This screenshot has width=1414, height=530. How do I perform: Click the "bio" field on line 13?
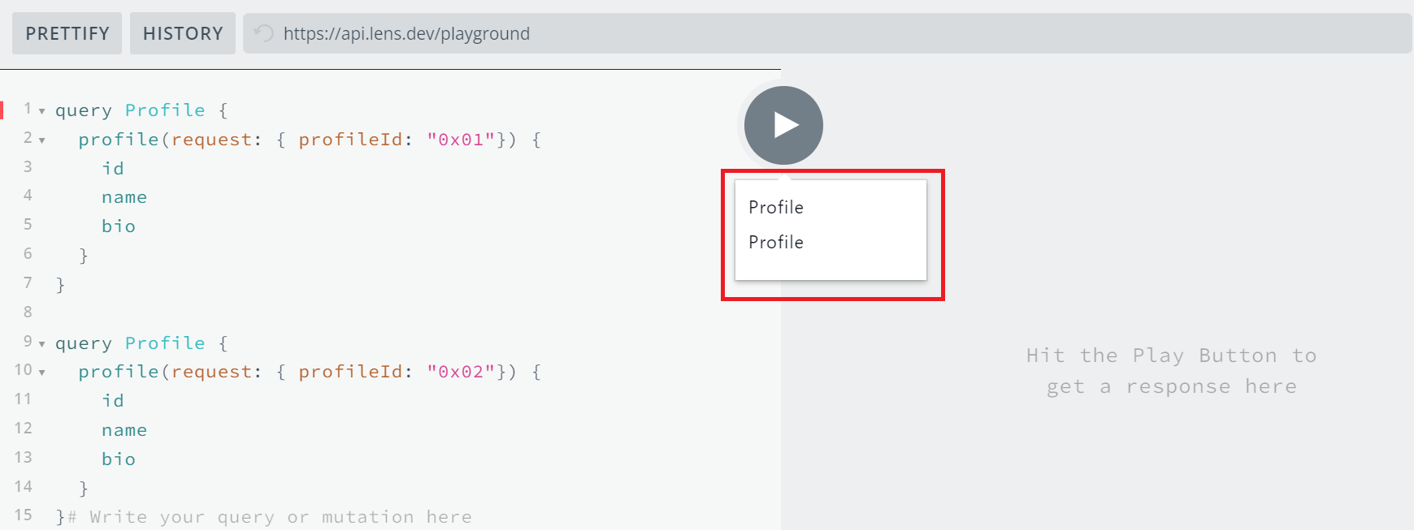[x=119, y=459]
